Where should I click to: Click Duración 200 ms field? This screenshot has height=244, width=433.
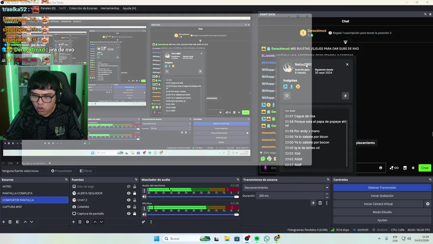291,196
